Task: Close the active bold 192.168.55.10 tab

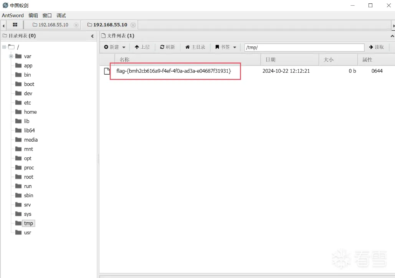Action: (133, 25)
